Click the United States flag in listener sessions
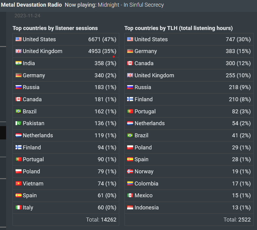Screen dimensions: 257x230 pyautogui.click(x=18, y=39)
